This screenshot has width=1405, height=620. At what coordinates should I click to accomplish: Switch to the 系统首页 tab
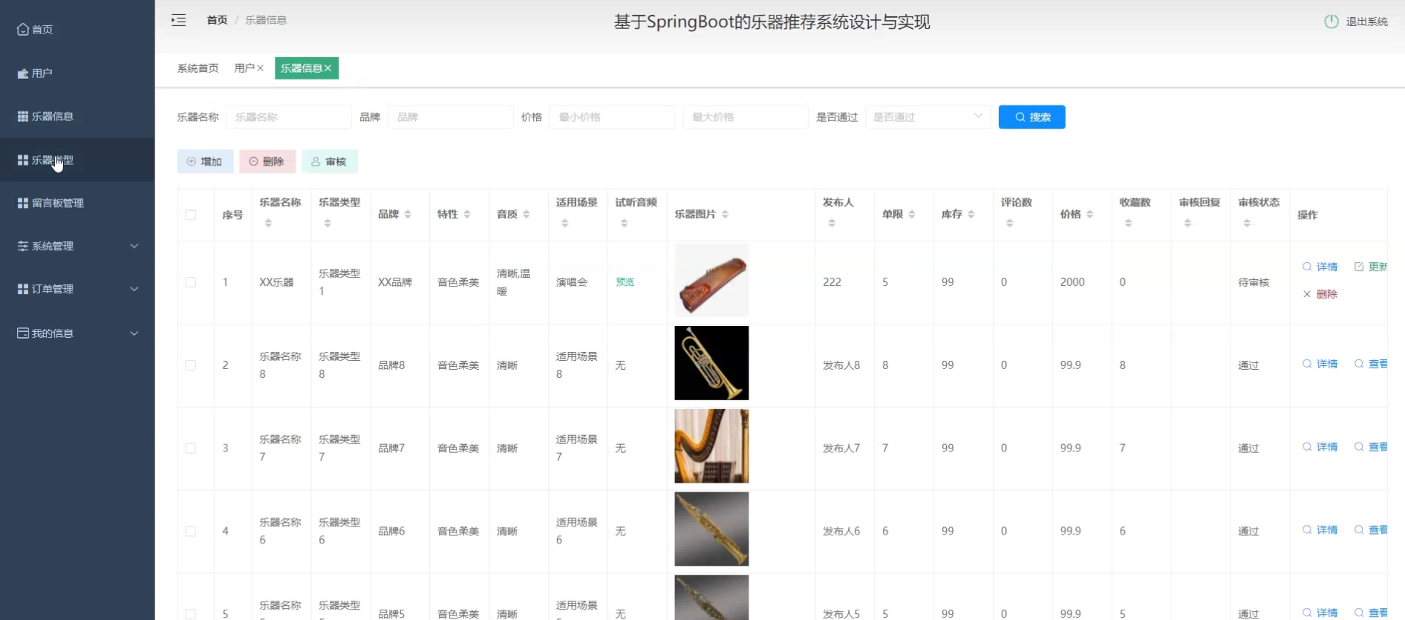(x=198, y=68)
